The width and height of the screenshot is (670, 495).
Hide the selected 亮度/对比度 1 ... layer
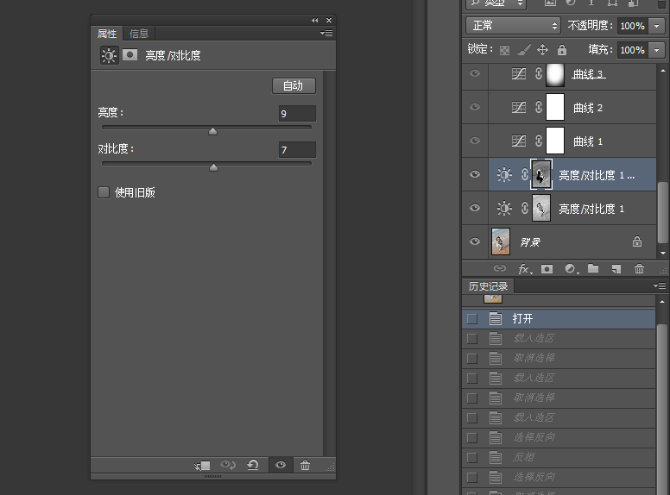point(475,174)
